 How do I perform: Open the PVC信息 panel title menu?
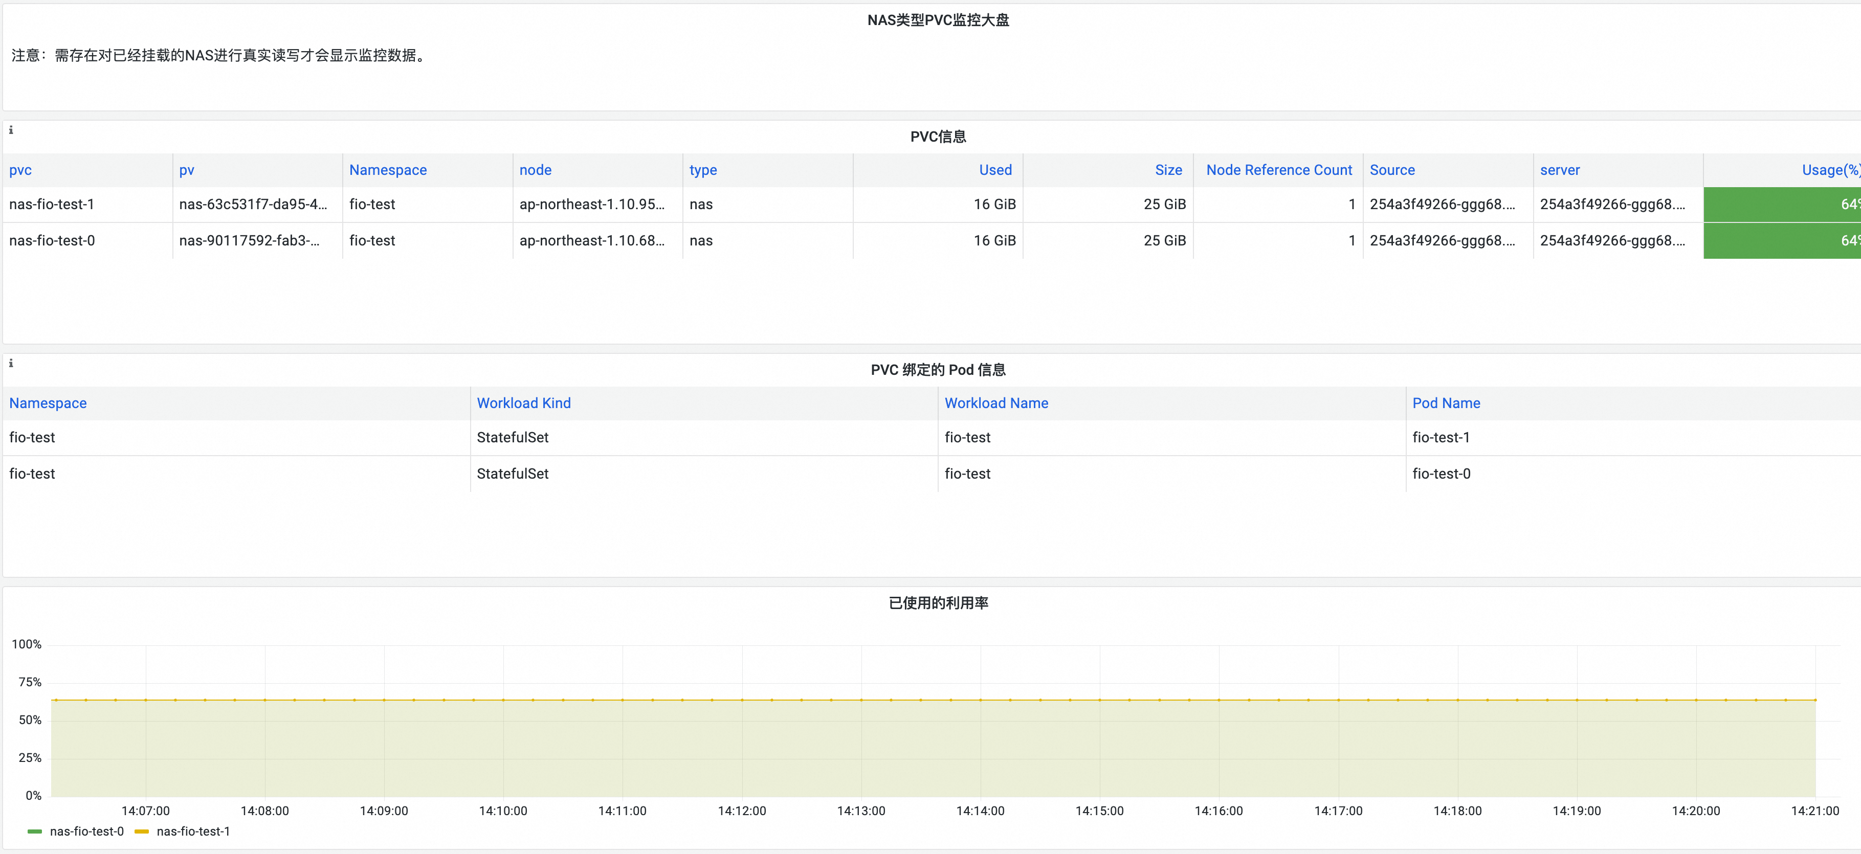(x=938, y=137)
